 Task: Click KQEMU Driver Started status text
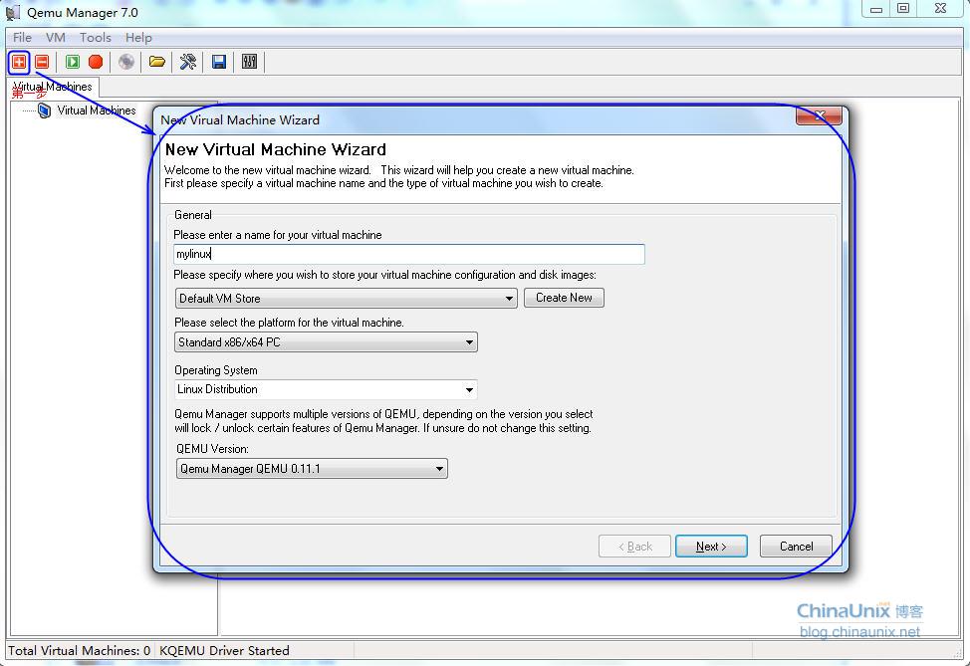coord(224,650)
